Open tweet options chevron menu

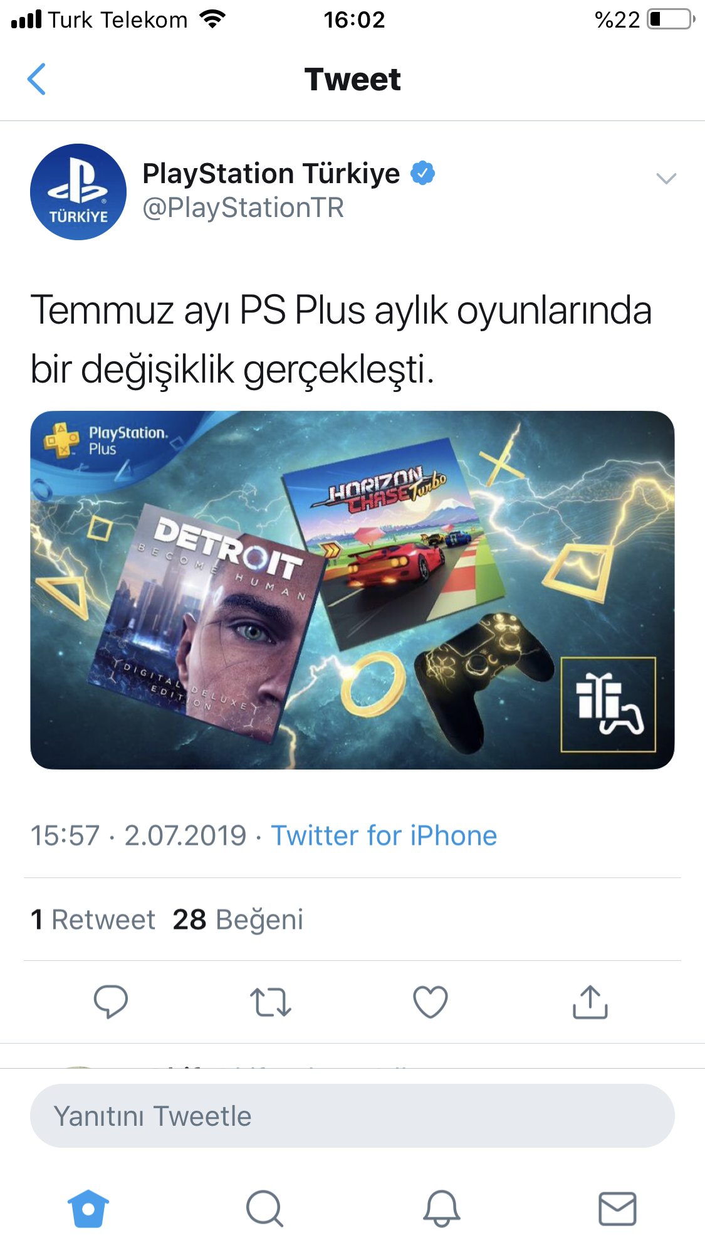(x=666, y=179)
